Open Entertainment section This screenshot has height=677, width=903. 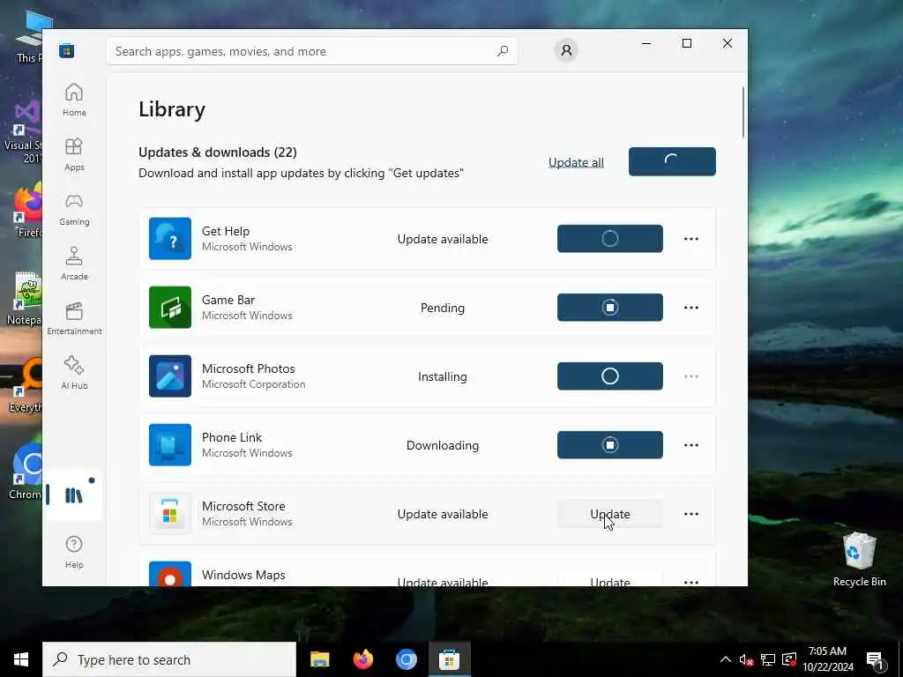point(74,318)
